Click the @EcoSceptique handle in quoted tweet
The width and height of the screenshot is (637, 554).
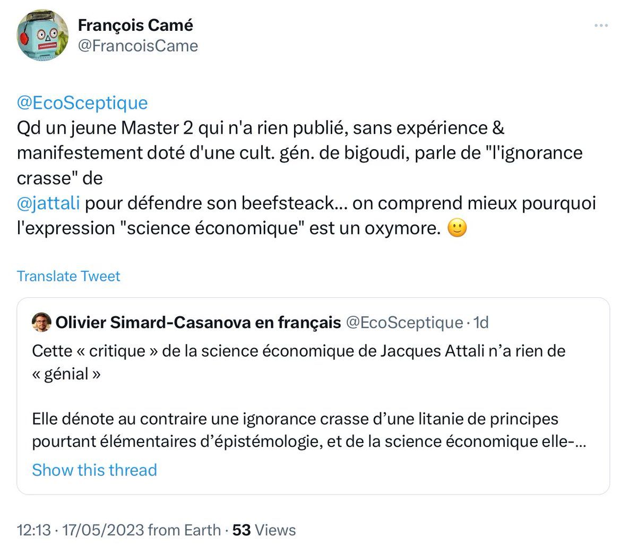click(x=404, y=322)
